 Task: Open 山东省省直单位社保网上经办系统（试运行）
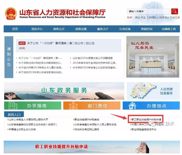[x=33, y=124]
